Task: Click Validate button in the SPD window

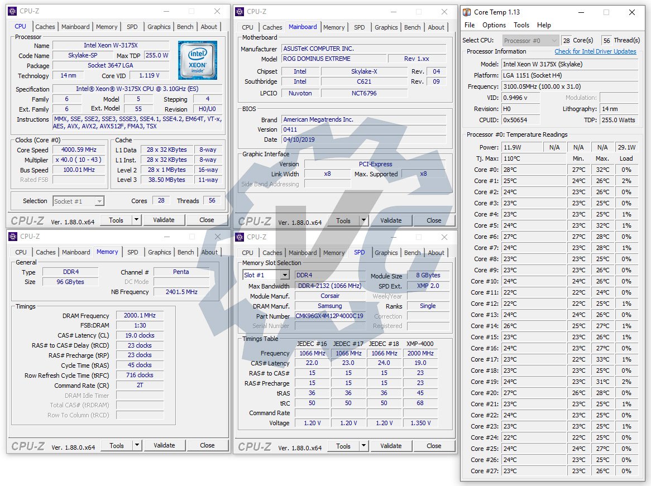Action: 391,446
